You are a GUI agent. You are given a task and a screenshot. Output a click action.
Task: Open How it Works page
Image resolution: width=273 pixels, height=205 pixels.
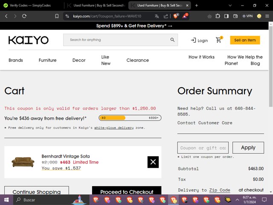coord(201,57)
